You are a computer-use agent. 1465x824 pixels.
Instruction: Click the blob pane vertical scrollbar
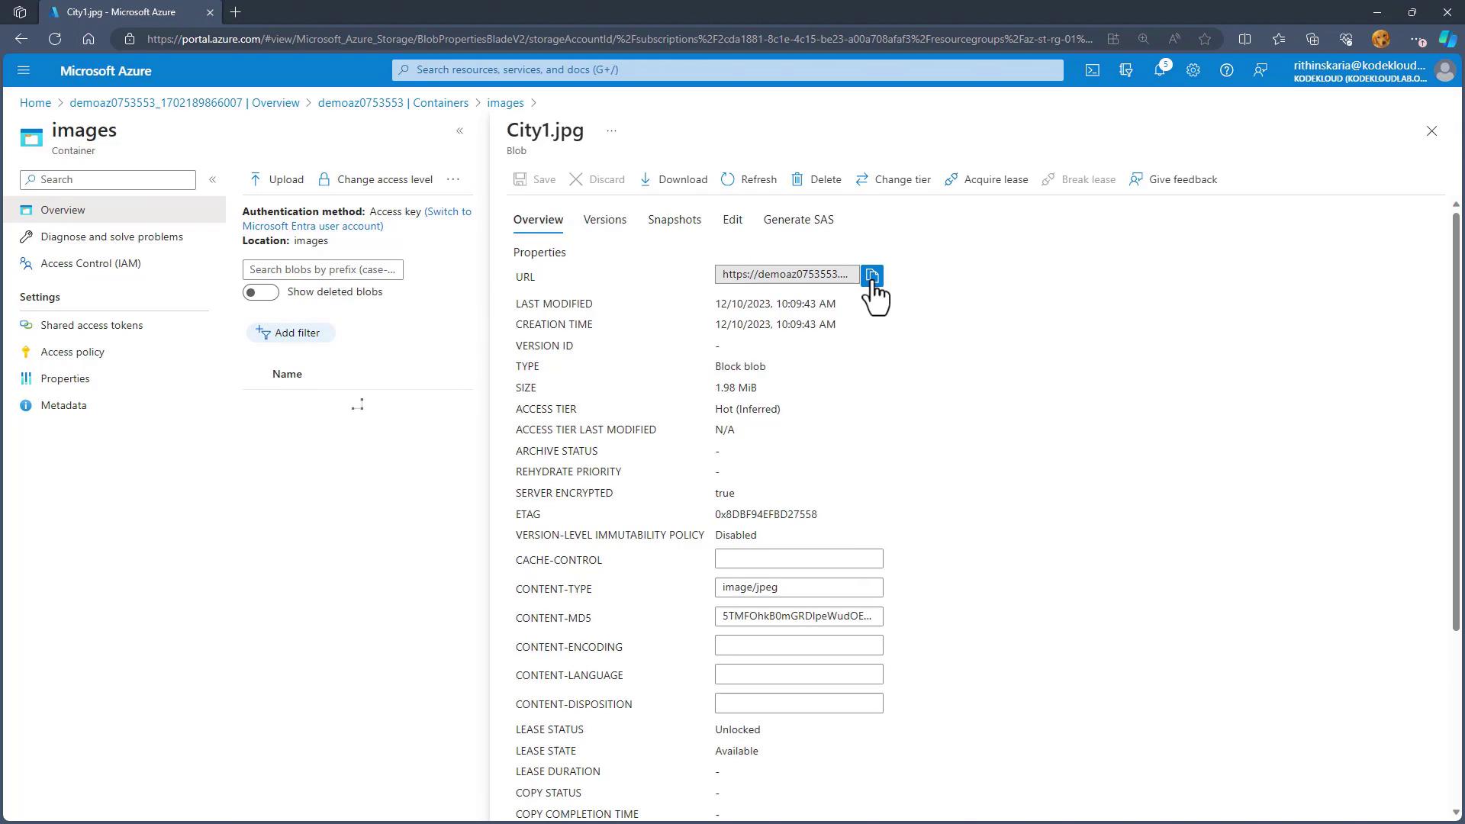[1455, 420]
